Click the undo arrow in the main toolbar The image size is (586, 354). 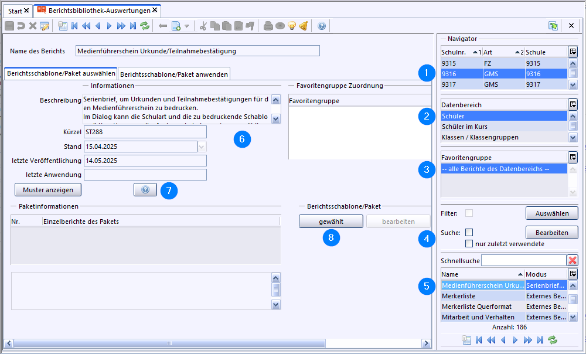21,26
